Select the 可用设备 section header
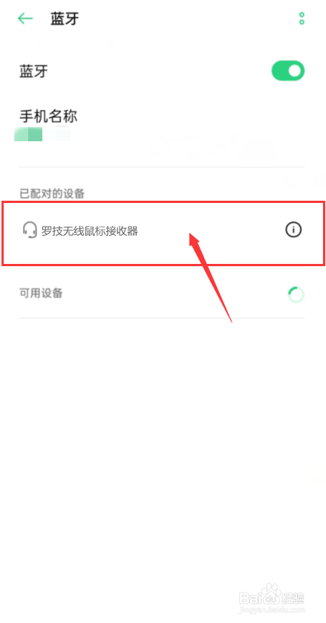The width and height of the screenshot is (326, 623). 41,293
